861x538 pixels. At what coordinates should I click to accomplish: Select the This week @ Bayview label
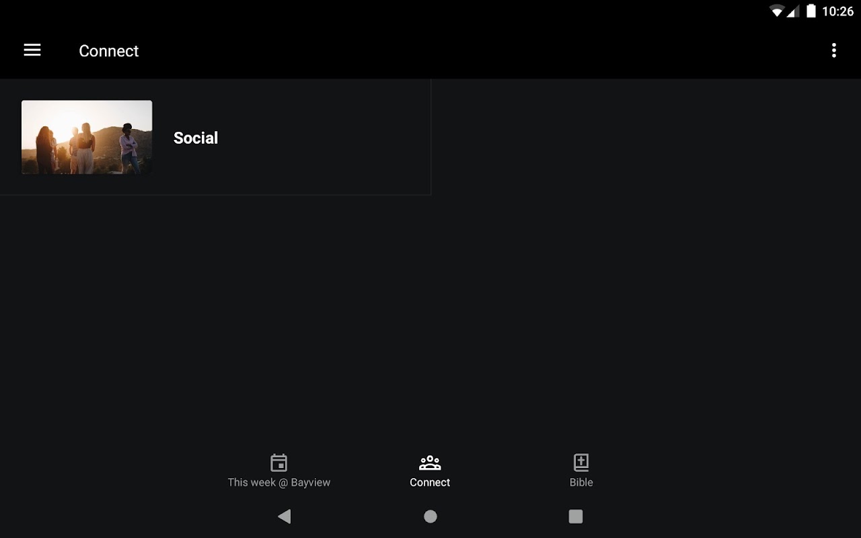278,482
